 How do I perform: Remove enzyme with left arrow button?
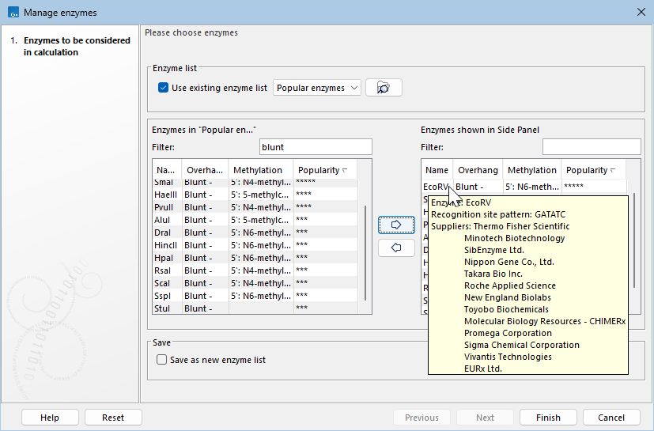396,248
